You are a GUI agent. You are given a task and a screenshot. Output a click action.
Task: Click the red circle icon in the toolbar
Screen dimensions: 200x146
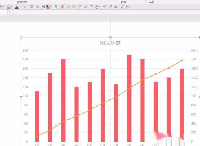(x=74, y=6)
